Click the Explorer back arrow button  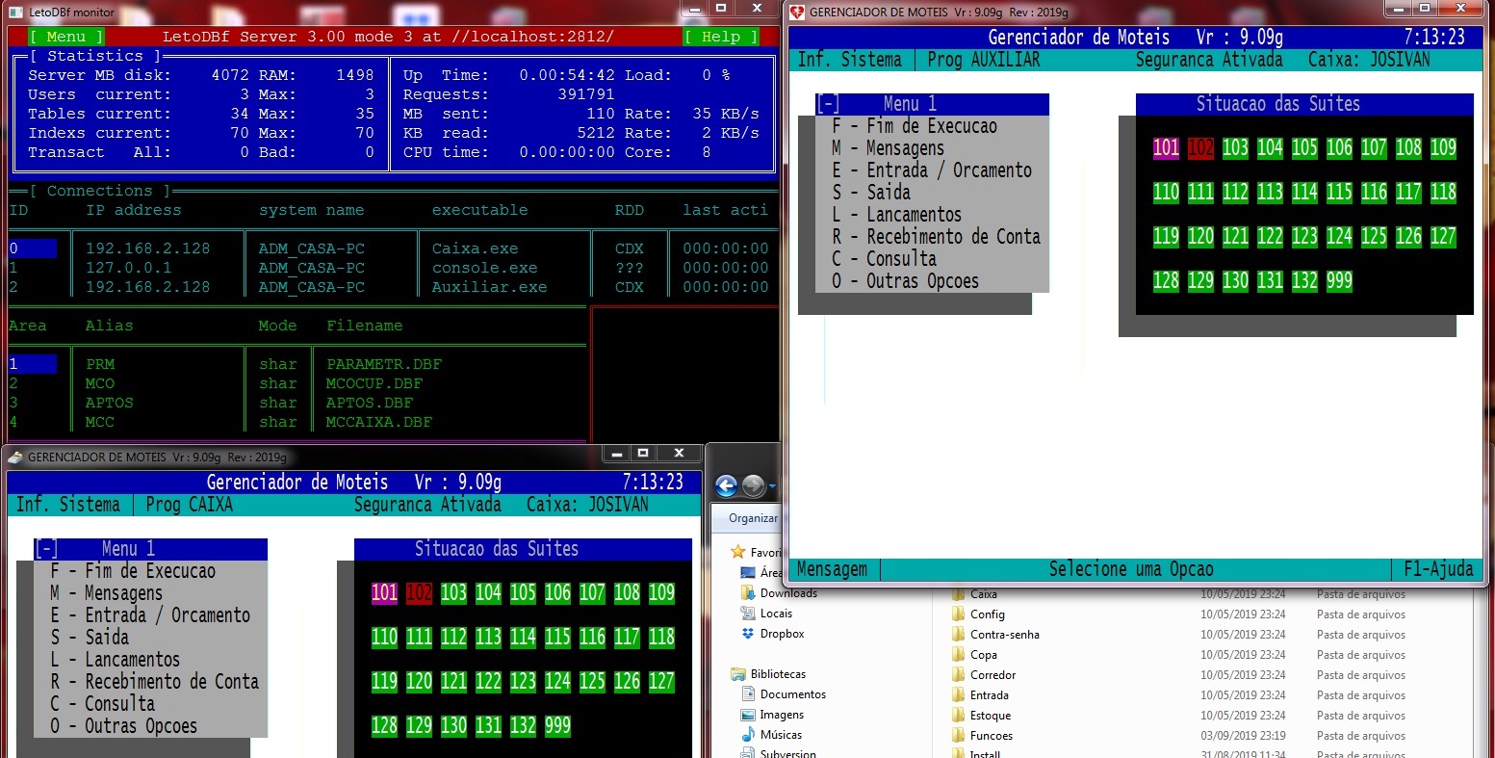tap(727, 486)
